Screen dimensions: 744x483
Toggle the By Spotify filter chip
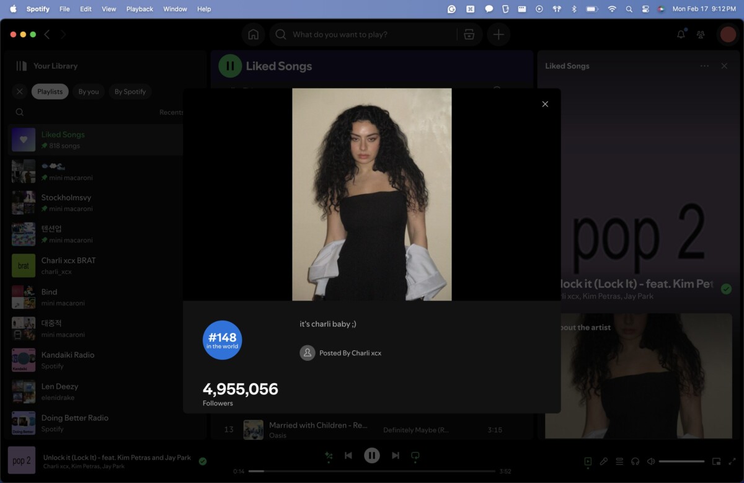point(130,92)
